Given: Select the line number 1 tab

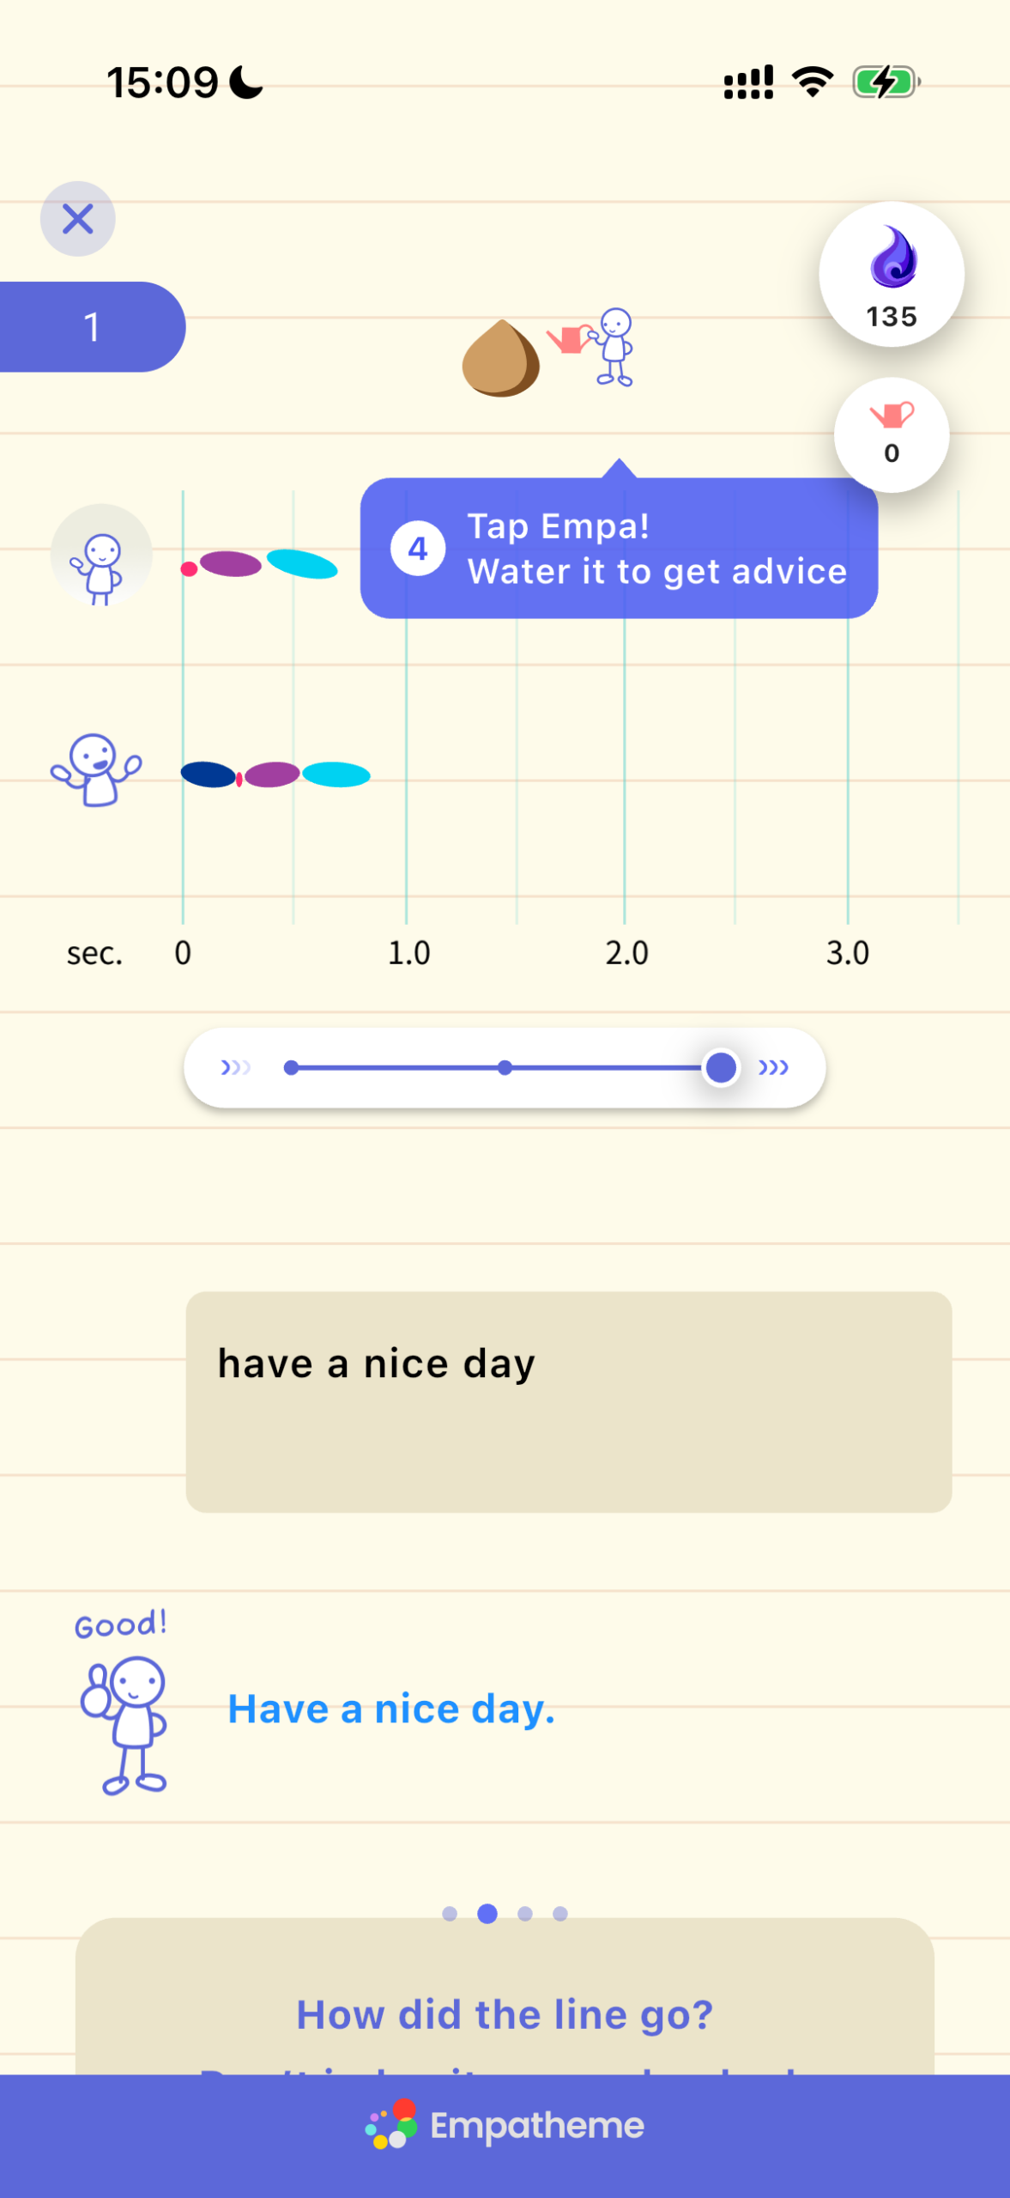Looking at the screenshot, I should pos(92,327).
